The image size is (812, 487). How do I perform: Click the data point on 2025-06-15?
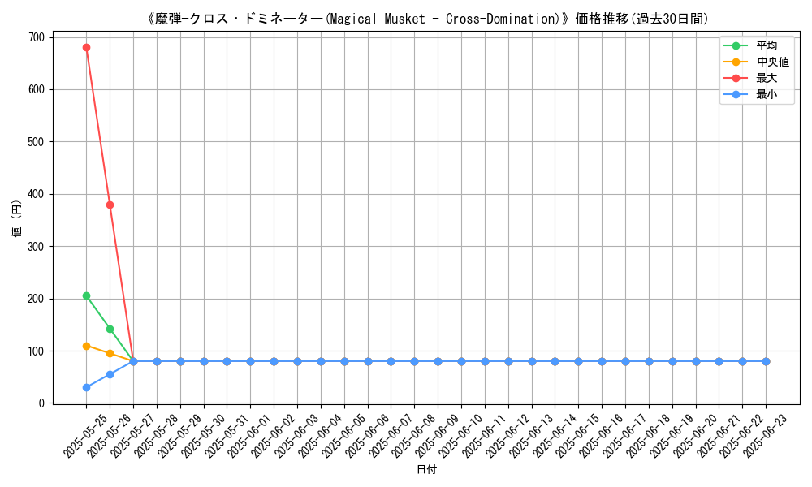coord(578,362)
